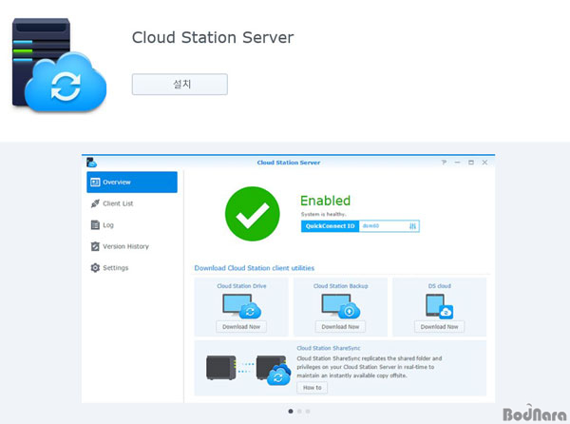Click the DS cloud title
The image size is (570, 424).
click(x=440, y=286)
